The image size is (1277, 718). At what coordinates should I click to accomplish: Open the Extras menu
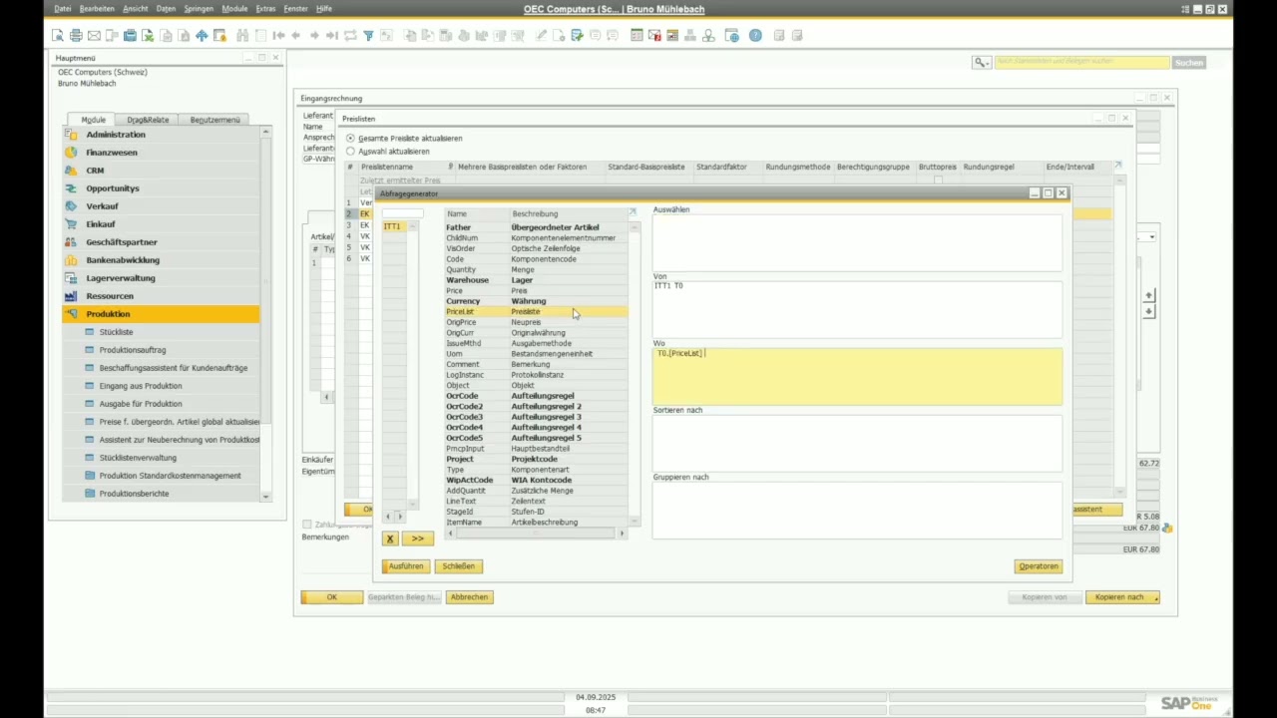pyautogui.click(x=265, y=9)
